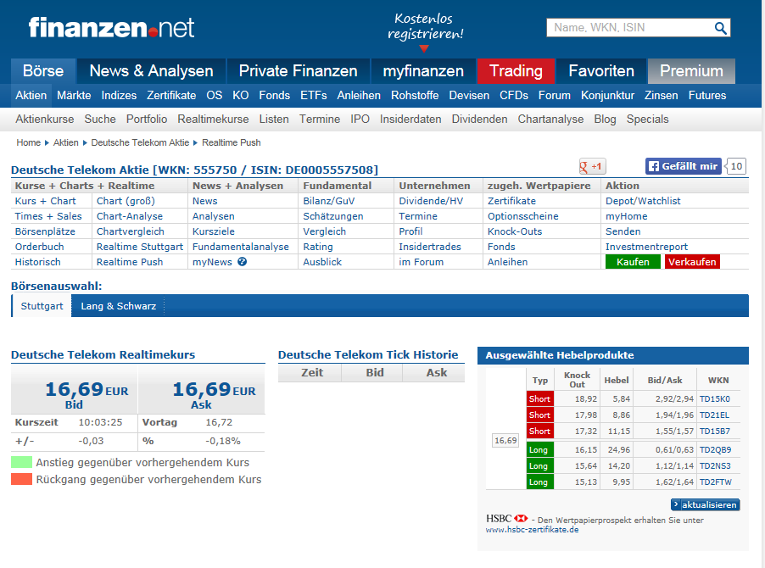Open the TD15K0 WKN link
This screenshot has width=765, height=568.
coord(715,398)
